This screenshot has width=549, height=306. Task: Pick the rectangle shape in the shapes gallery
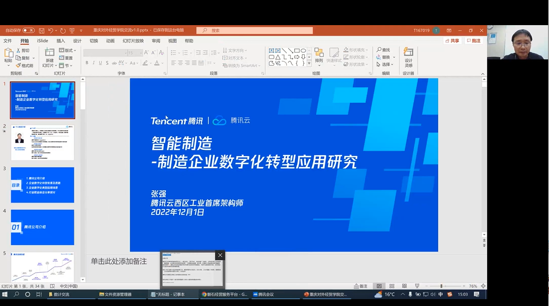297,50
